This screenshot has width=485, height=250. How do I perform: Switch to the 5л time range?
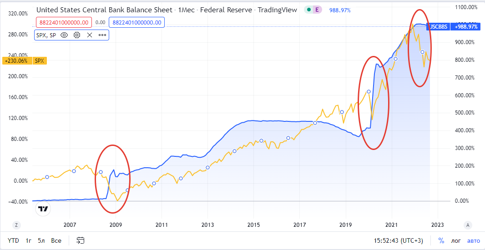[41, 240]
